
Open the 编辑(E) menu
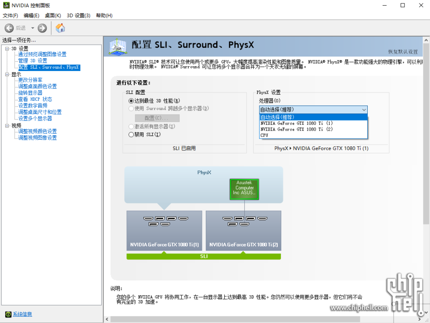[32, 16]
